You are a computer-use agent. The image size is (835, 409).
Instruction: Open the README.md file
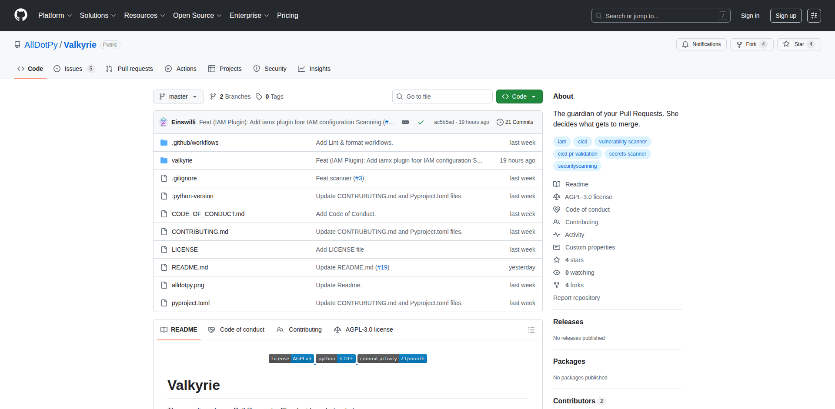[190, 267]
